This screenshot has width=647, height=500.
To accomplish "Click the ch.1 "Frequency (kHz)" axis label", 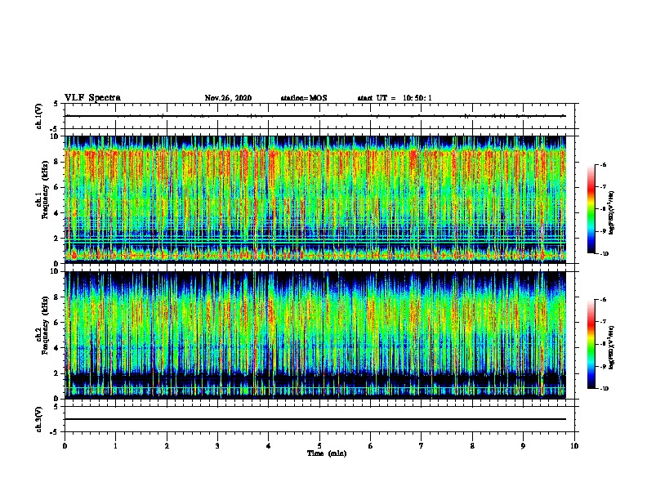I will [45, 190].
